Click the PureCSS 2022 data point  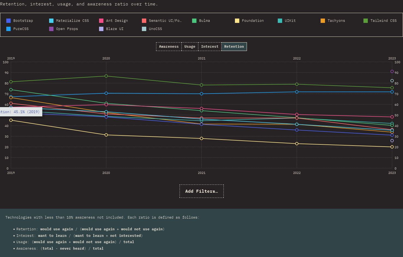point(297,92)
